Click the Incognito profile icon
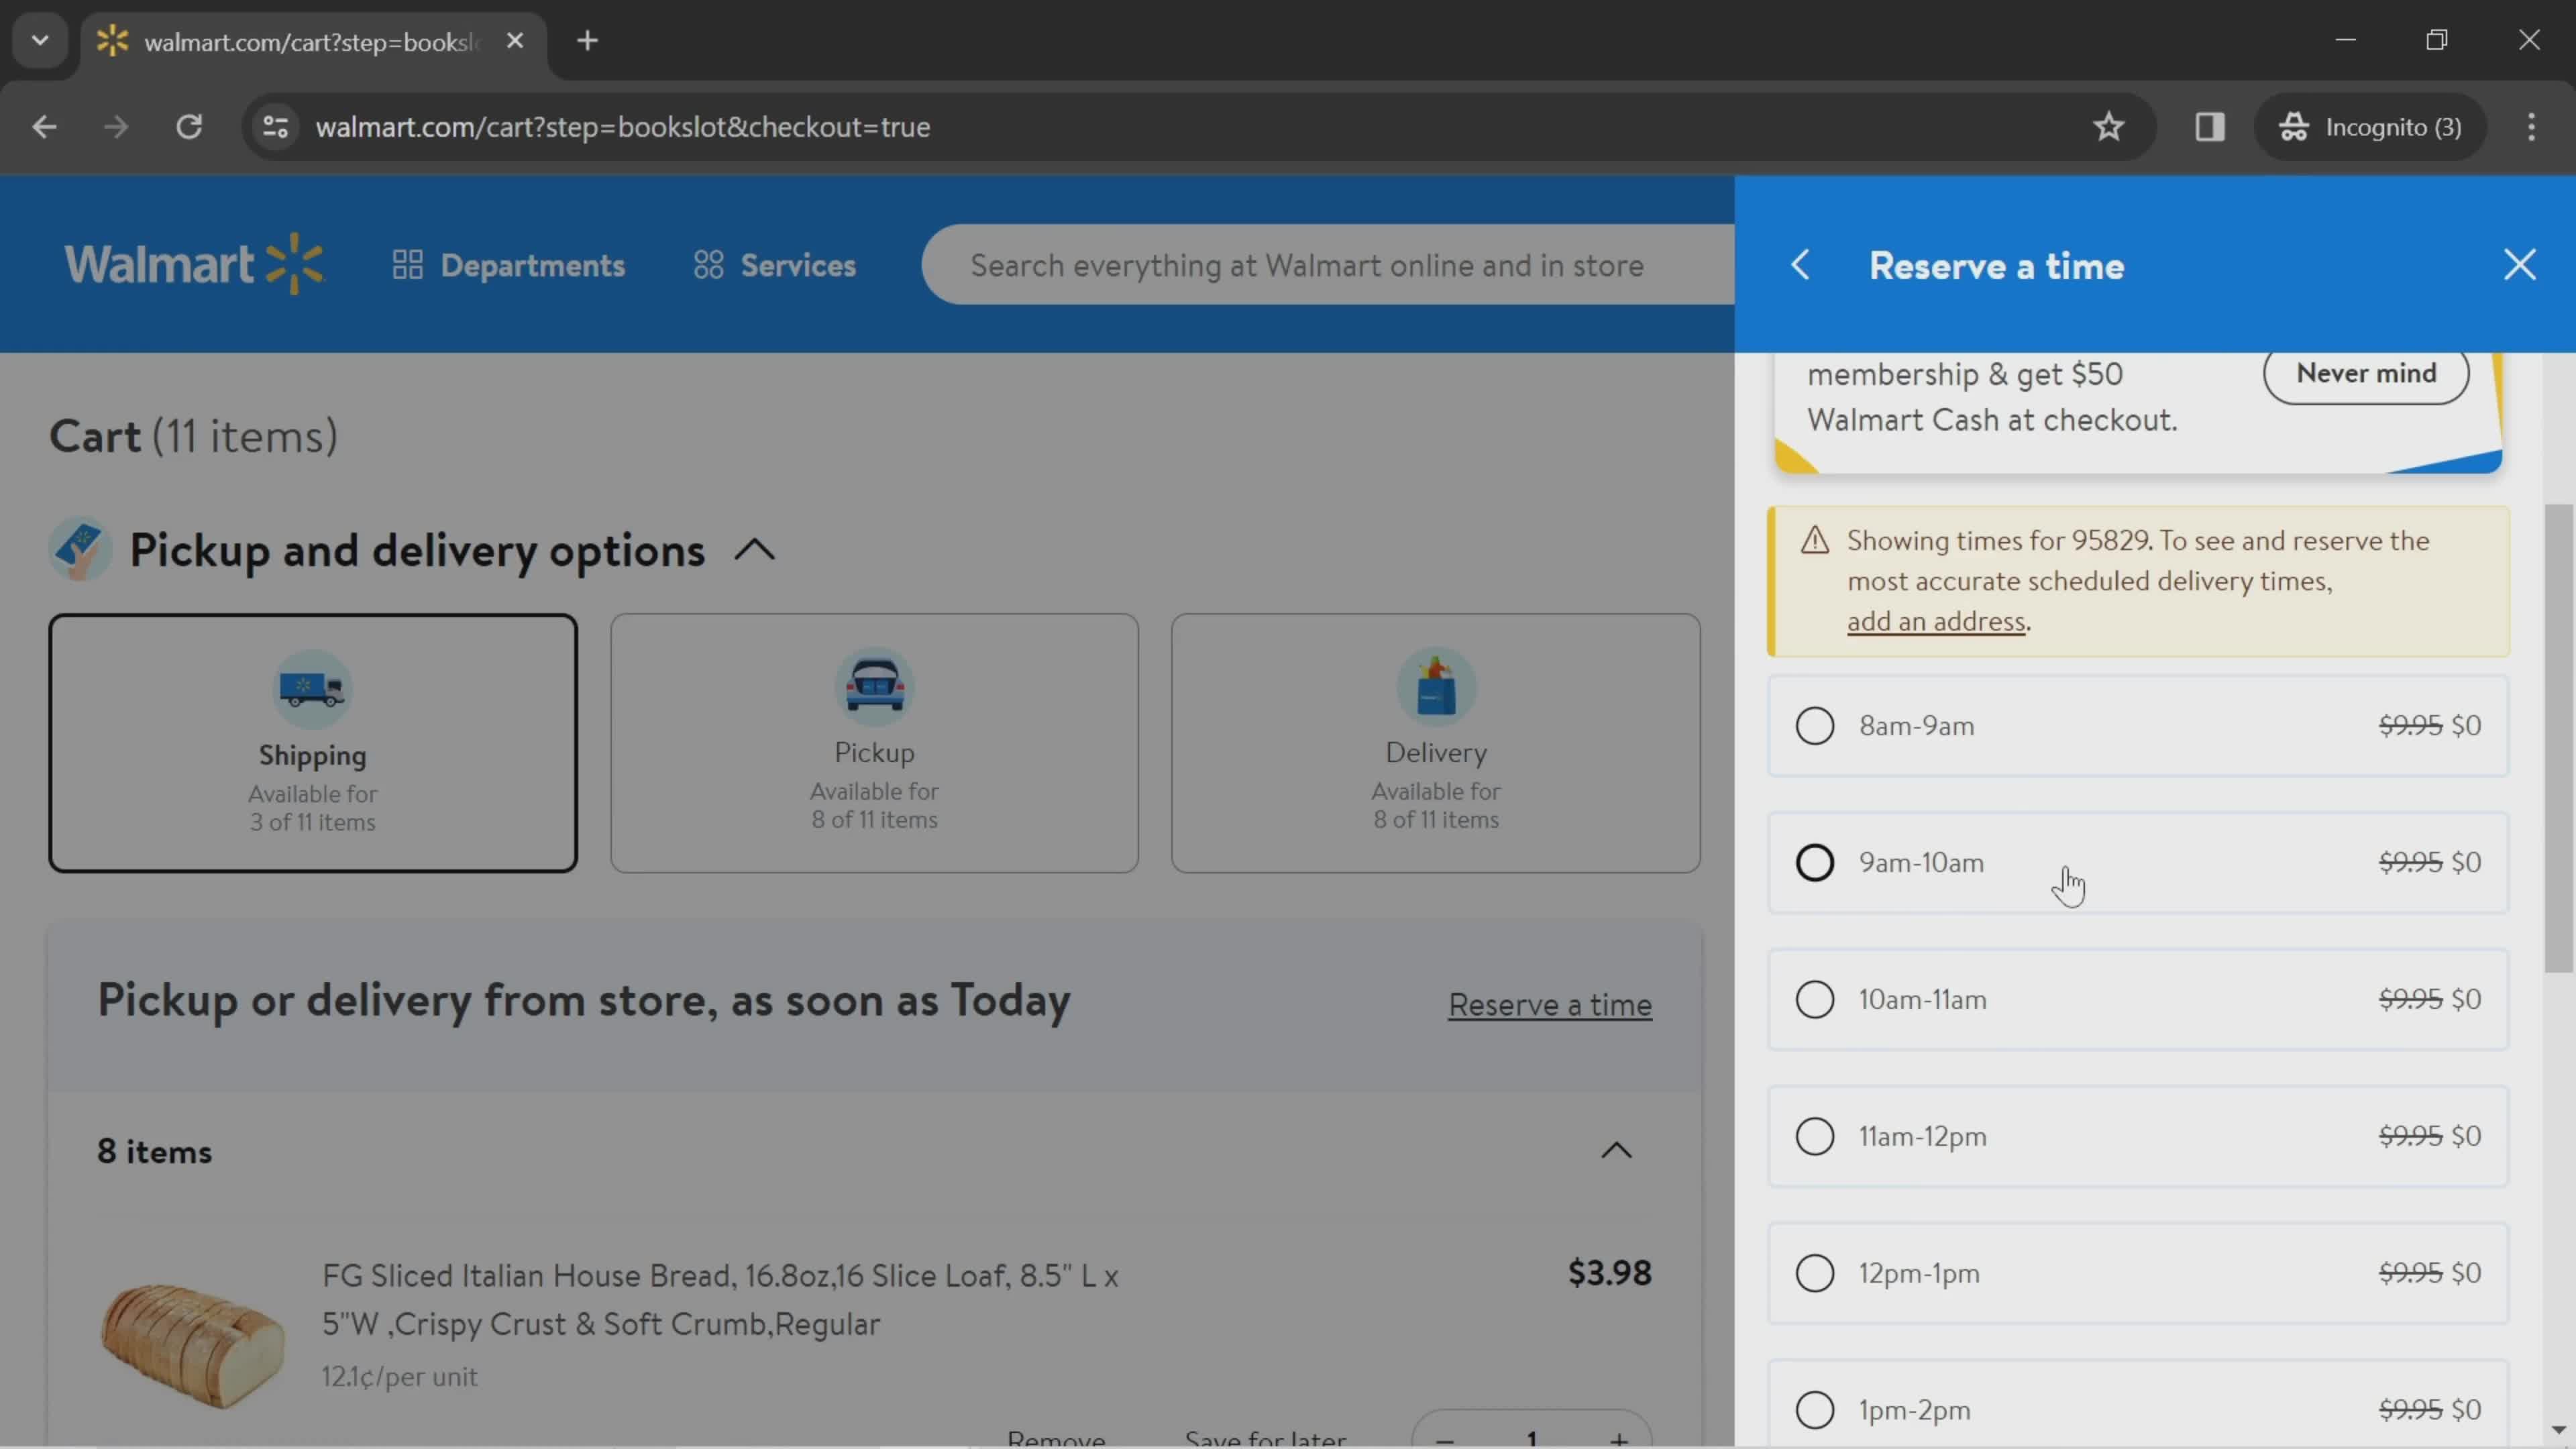 pos(2295,125)
